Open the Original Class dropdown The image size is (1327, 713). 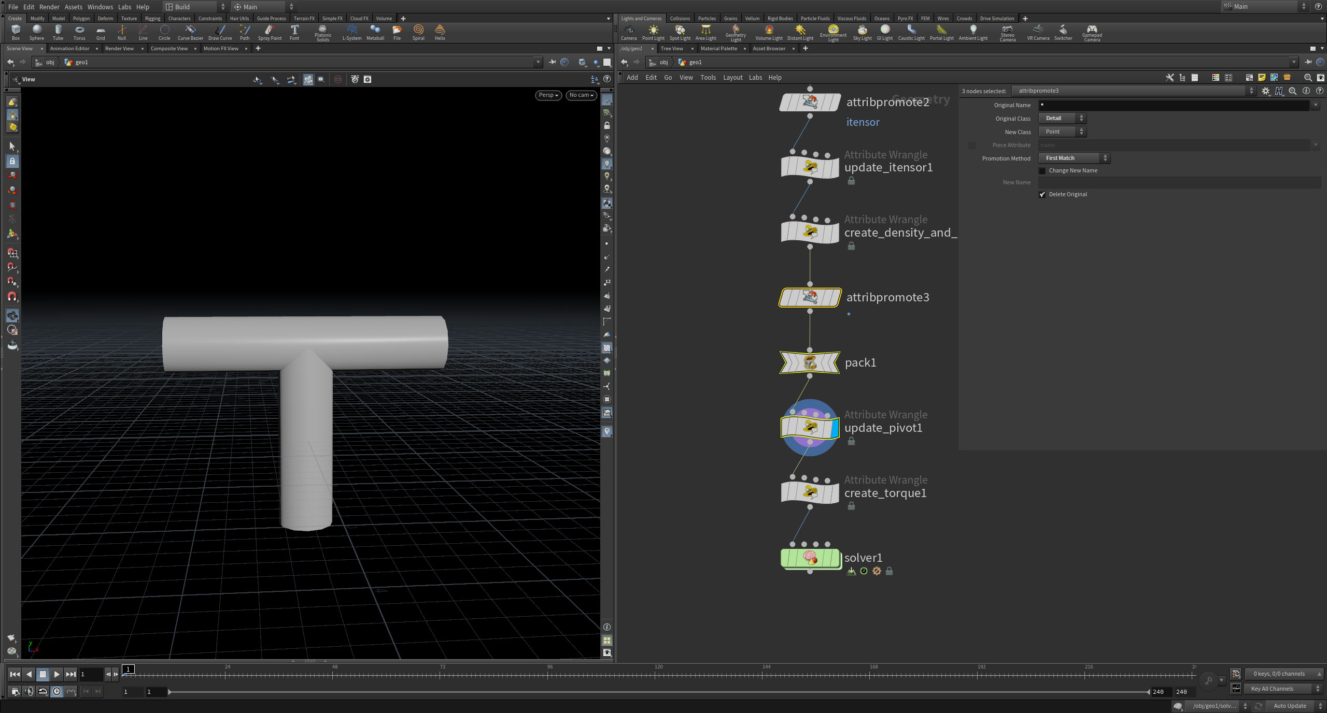(1062, 118)
